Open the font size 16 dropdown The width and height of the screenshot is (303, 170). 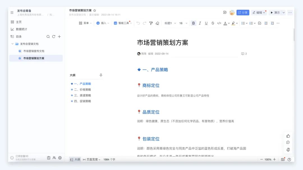[183, 23]
